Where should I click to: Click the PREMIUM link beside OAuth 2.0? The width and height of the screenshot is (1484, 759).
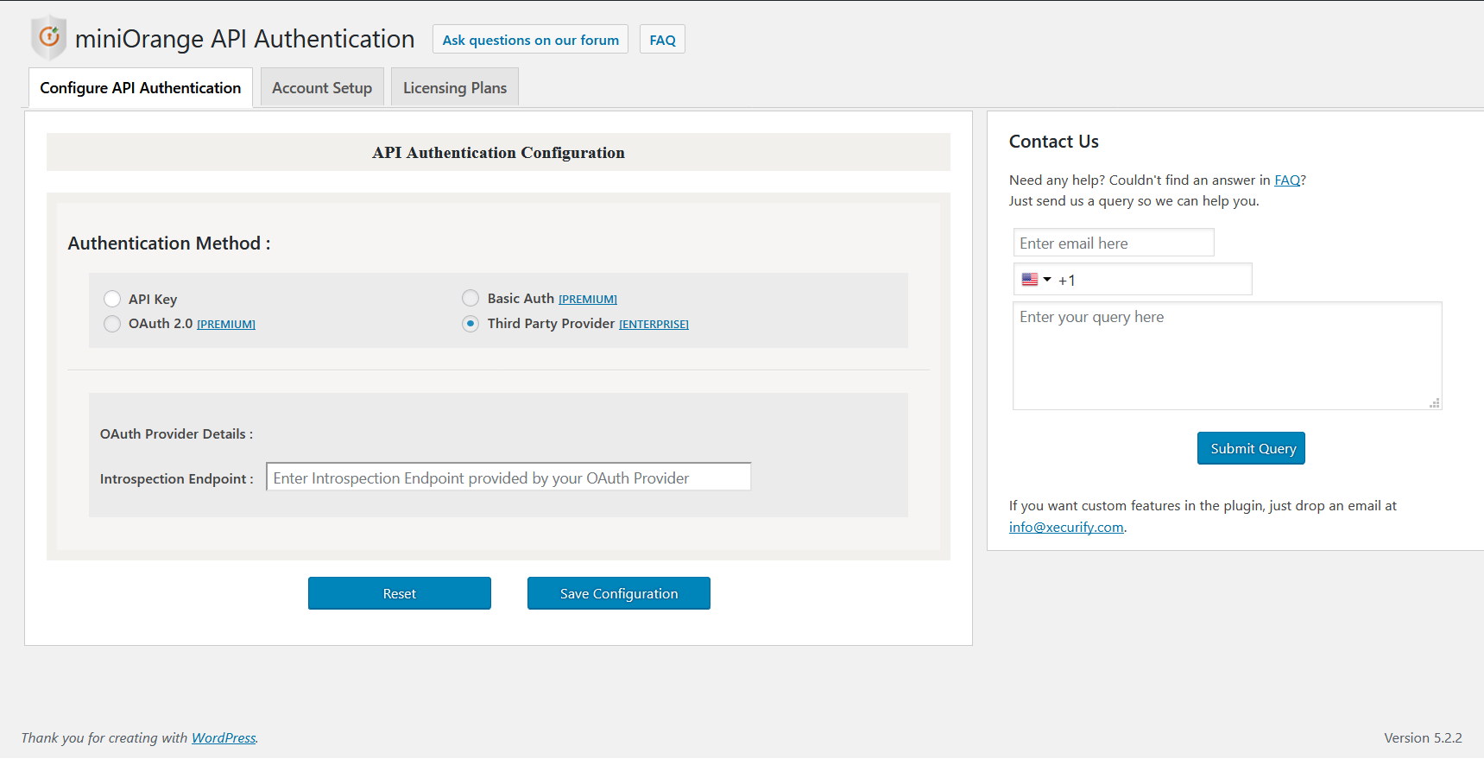coord(226,325)
